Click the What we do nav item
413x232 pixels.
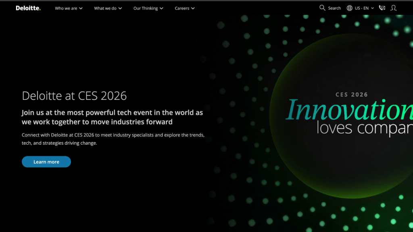pyautogui.click(x=105, y=8)
